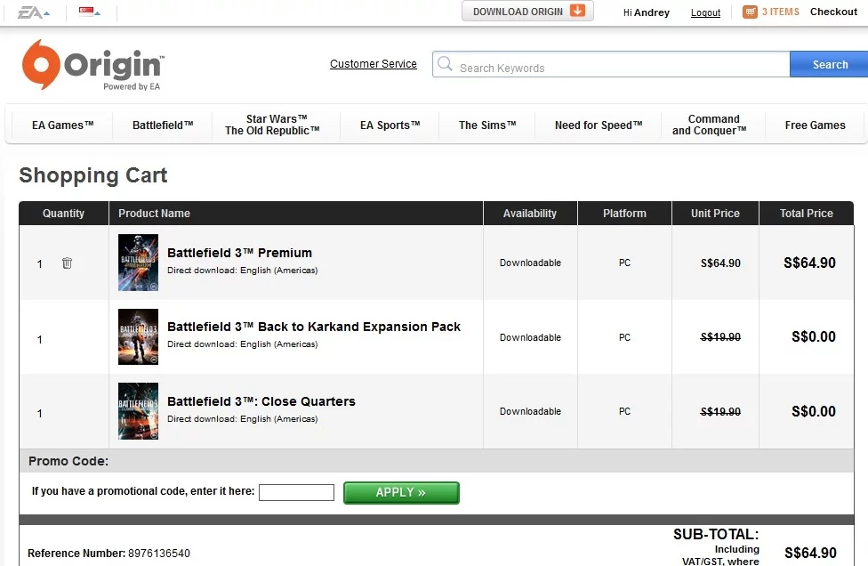Open The Sims menu
Image resolution: width=868 pixels, height=566 pixels.
point(487,125)
